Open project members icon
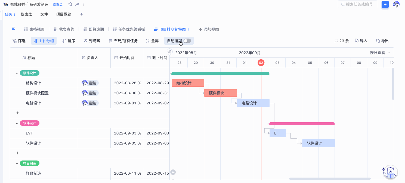Image resolution: width=405 pixels, height=183 pixels. pos(77,4)
